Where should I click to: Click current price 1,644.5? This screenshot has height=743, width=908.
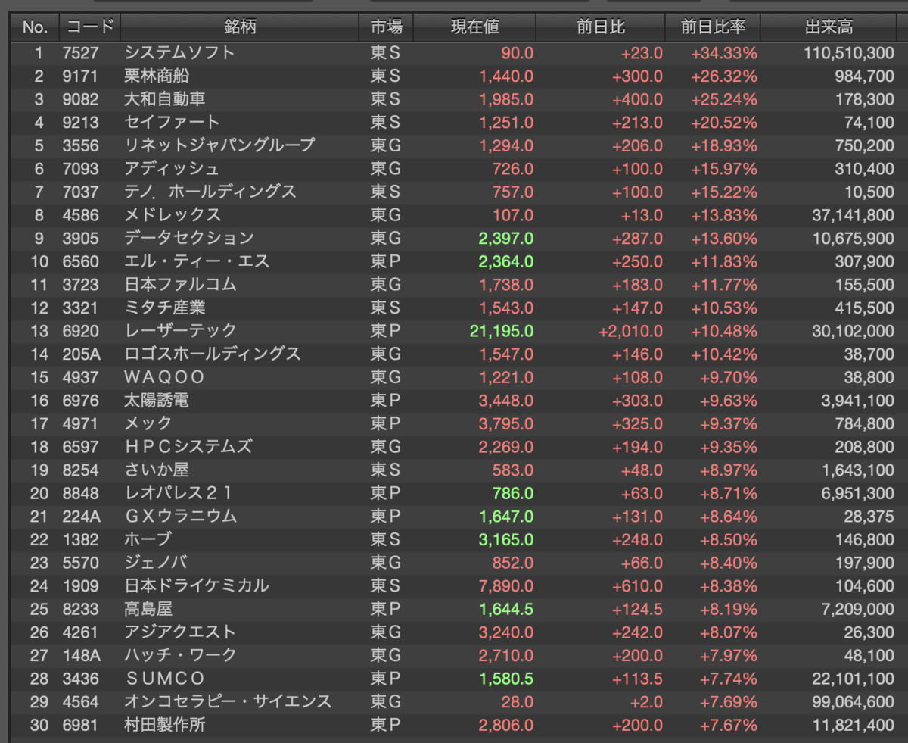pos(506,609)
